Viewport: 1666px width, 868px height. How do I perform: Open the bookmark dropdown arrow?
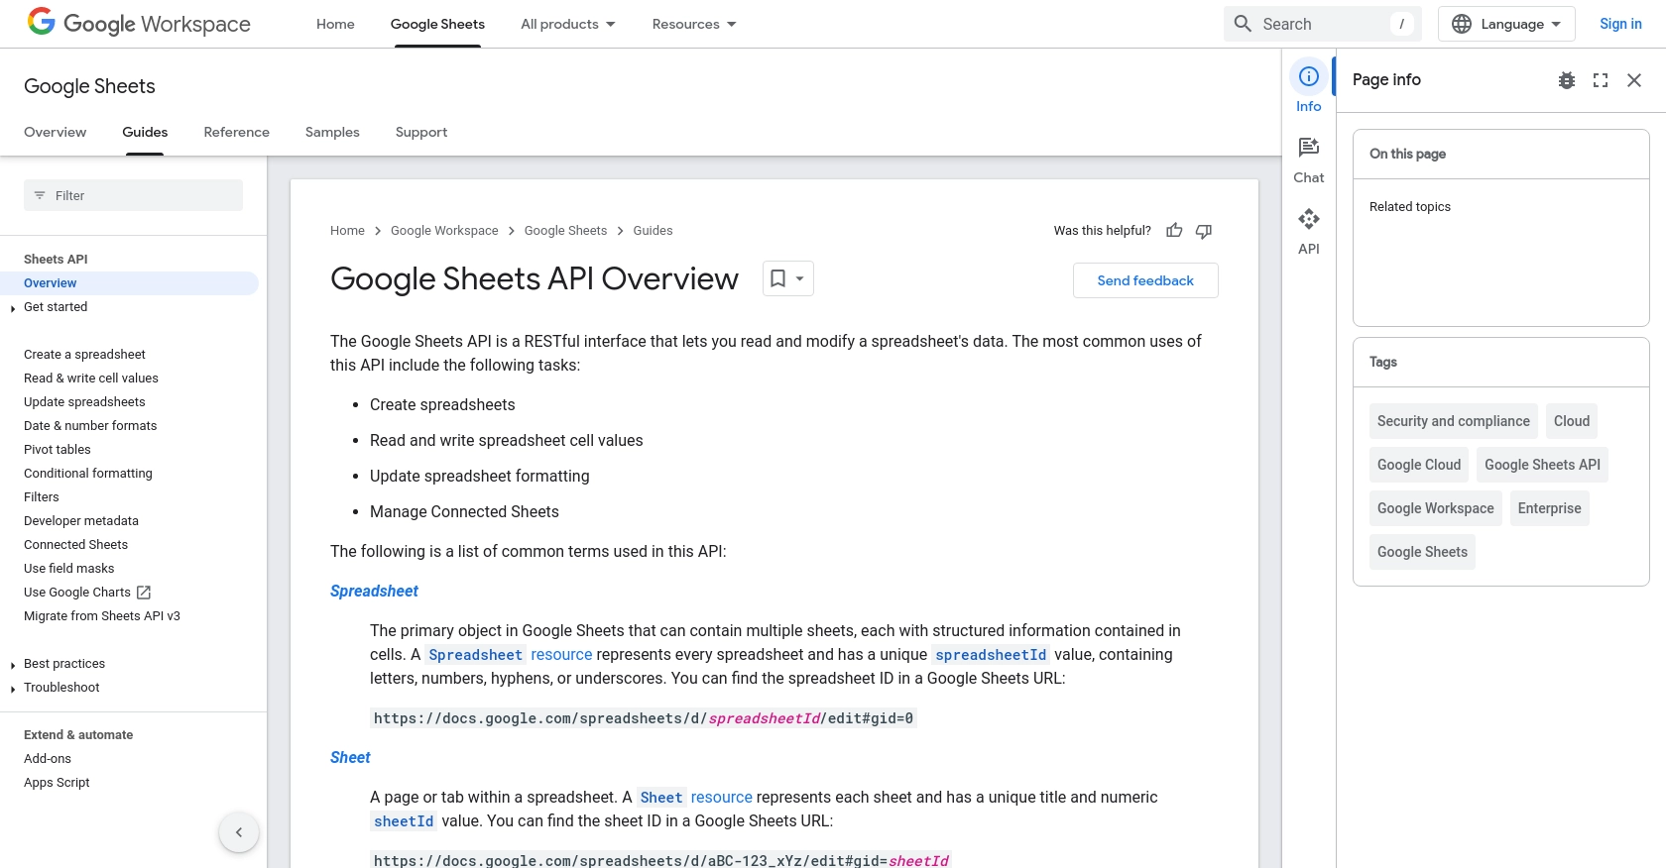[800, 278]
